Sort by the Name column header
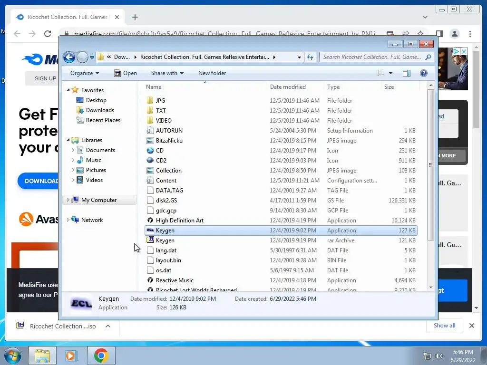 [205, 87]
